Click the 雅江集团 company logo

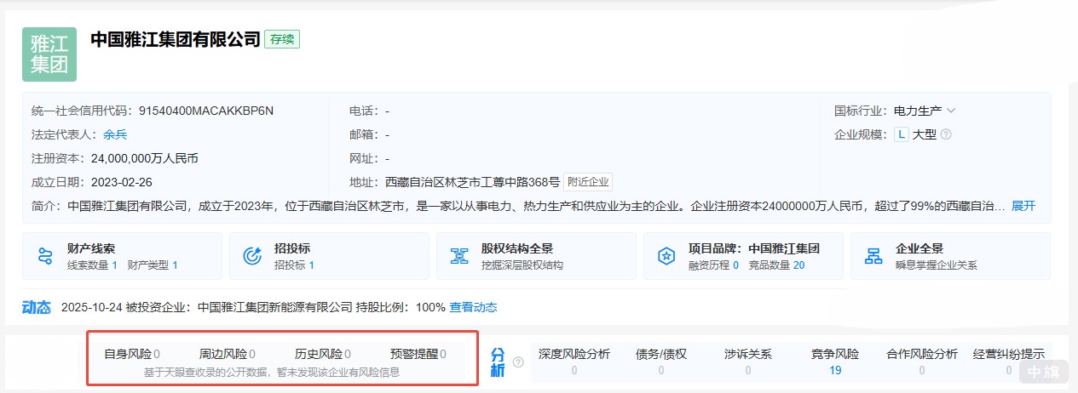pyautogui.click(x=49, y=54)
